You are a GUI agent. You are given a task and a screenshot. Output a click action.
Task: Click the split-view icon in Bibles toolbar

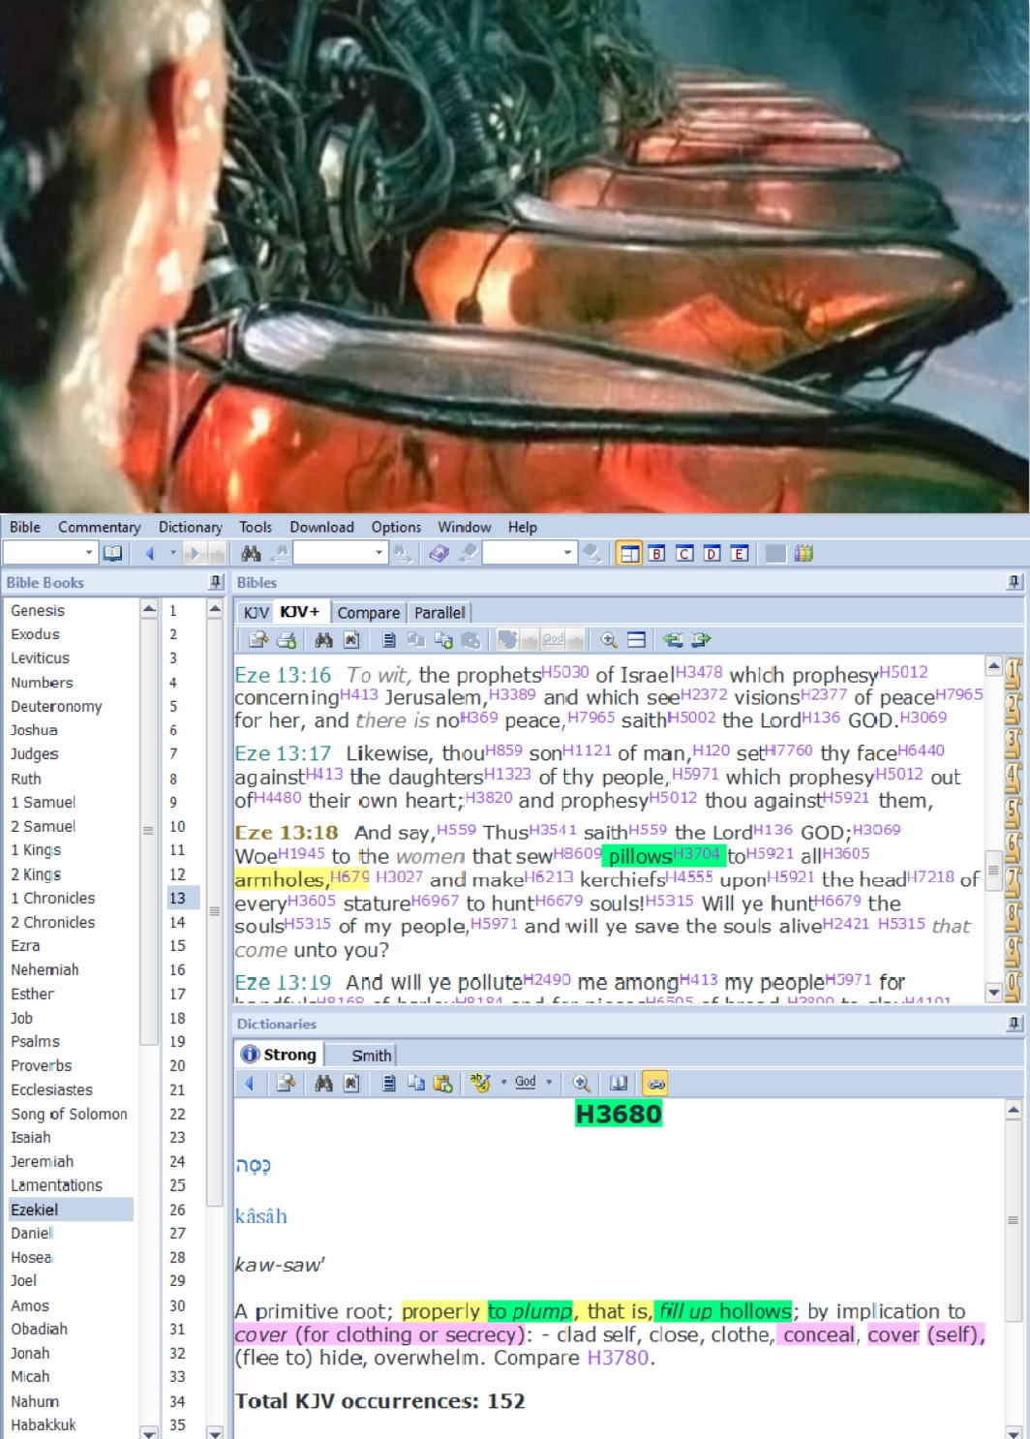(636, 640)
